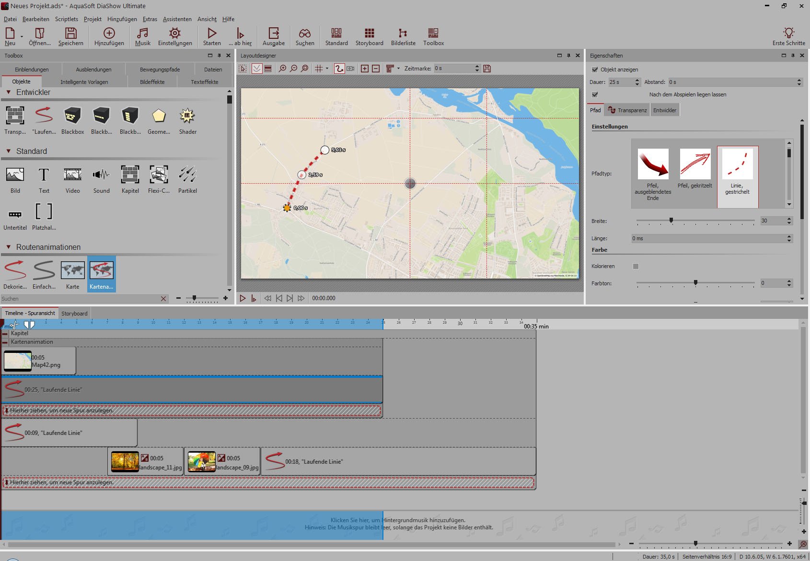Click the Breite slider handle
The image size is (810, 561).
(671, 221)
